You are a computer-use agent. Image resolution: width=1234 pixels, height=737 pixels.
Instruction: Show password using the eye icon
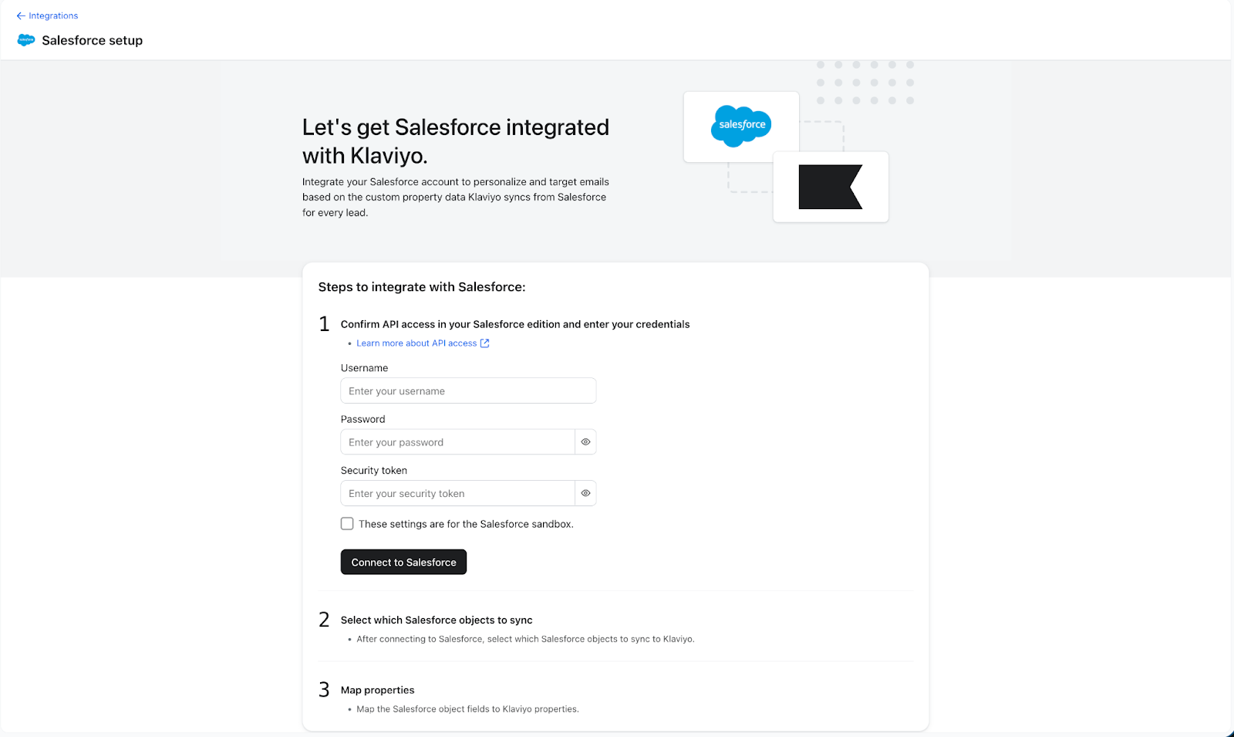(585, 442)
